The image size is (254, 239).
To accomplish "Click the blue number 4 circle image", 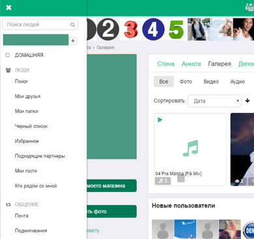I will coord(153,29).
